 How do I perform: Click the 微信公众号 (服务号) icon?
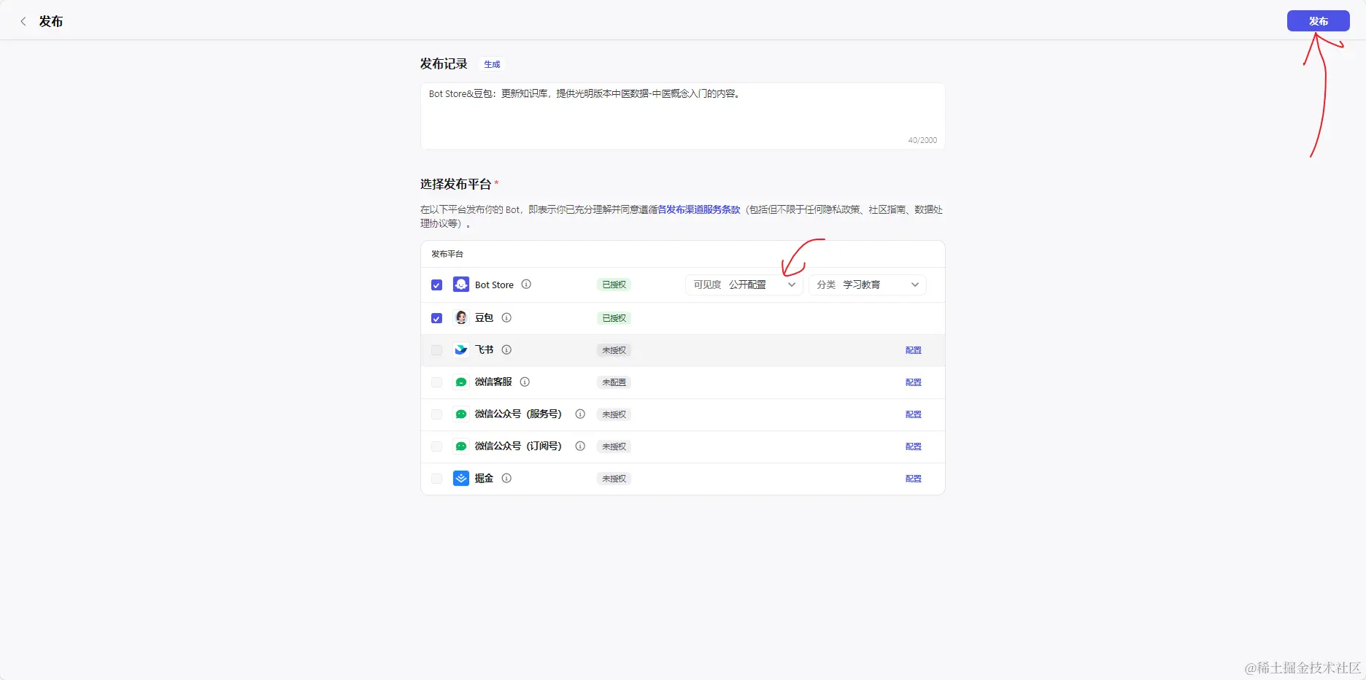[x=461, y=414]
